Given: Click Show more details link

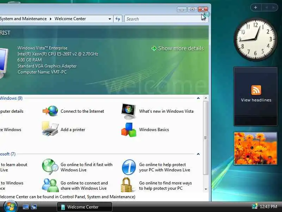Looking at the screenshot, I should [x=181, y=48].
